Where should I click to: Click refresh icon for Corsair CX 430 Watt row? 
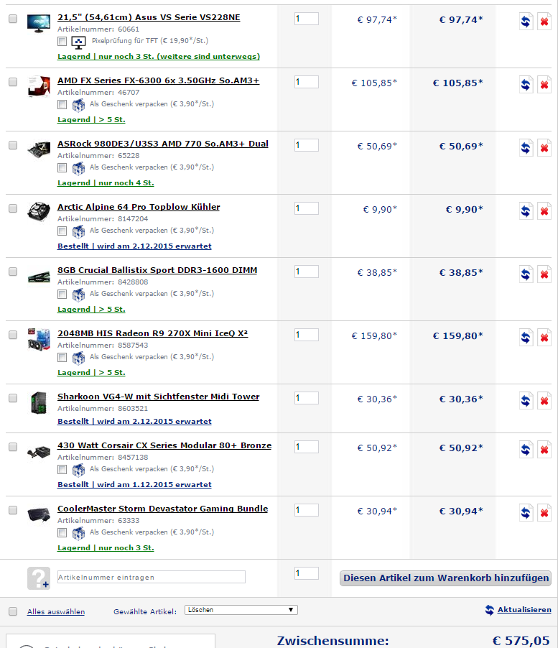526,450
